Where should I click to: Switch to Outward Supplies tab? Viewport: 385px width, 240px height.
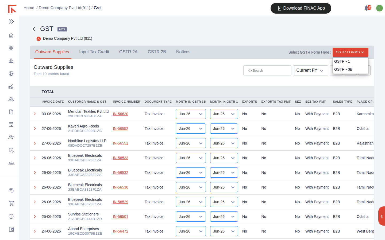[52, 52]
